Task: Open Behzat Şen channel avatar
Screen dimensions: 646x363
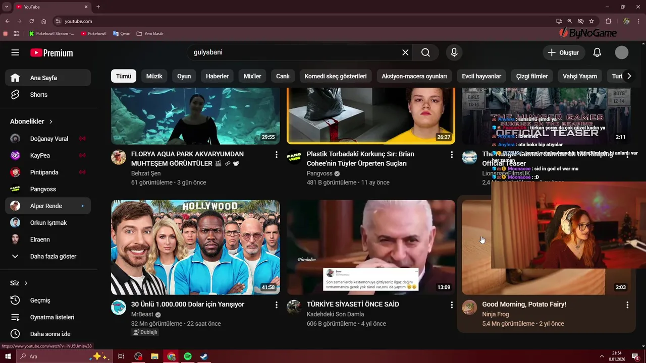Action: [119, 157]
